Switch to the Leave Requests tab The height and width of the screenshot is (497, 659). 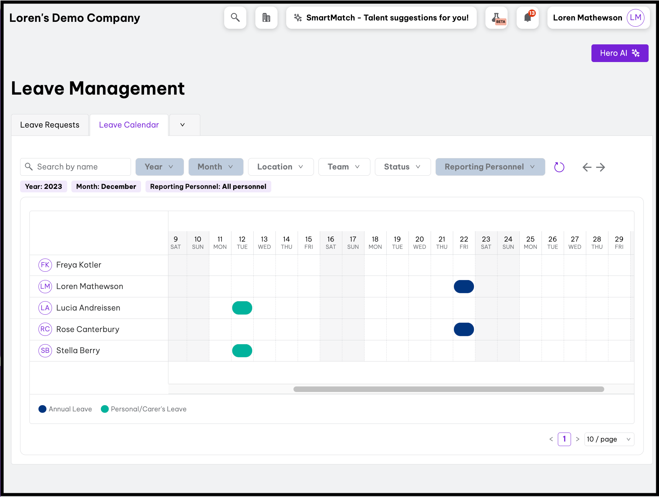tap(50, 125)
